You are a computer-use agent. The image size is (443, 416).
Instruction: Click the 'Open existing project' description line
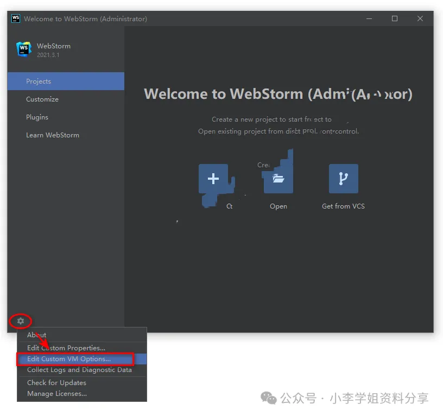[x=279, y=131]
